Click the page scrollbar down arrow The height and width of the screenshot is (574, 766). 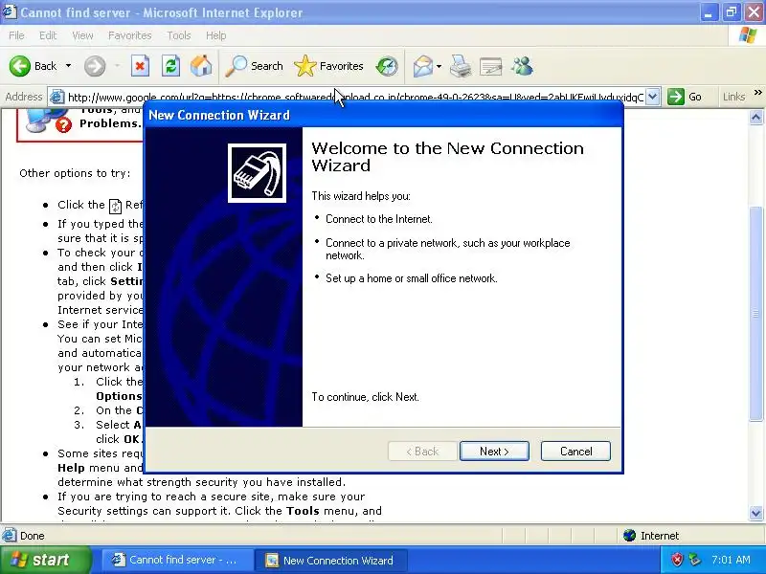[756, 513]
